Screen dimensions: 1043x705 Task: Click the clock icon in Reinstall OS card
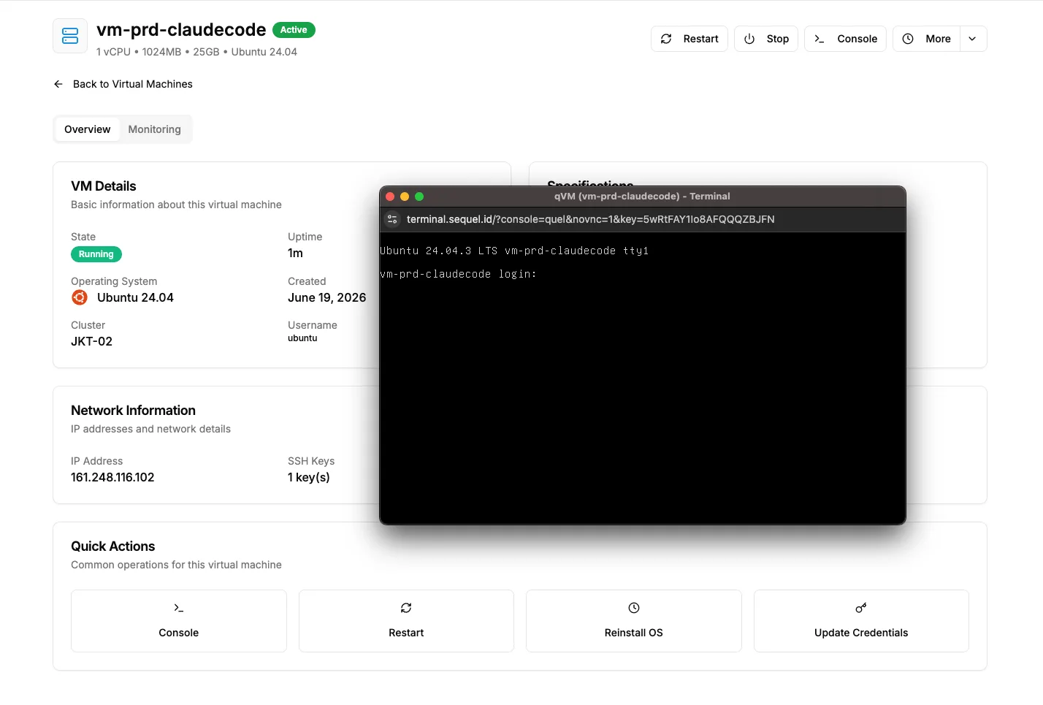click(x=634, y=608)
